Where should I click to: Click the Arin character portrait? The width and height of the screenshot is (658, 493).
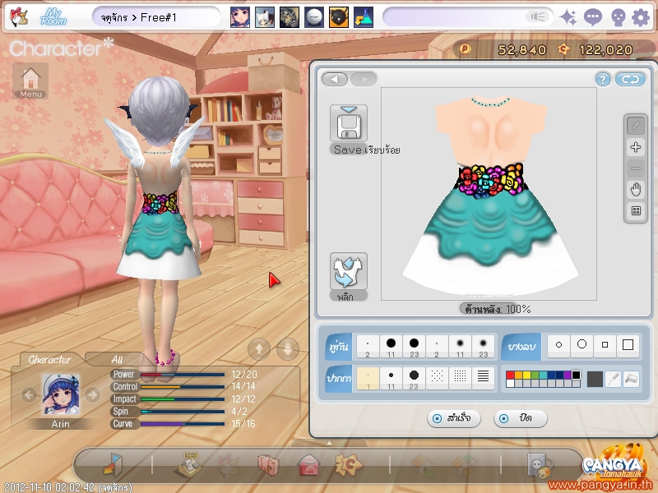click(60, 395)
